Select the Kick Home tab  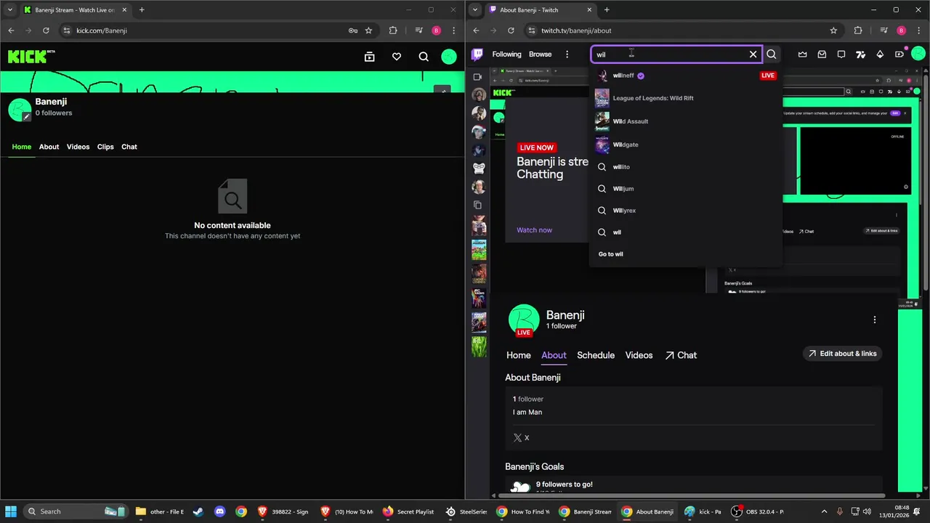point(22,147)
